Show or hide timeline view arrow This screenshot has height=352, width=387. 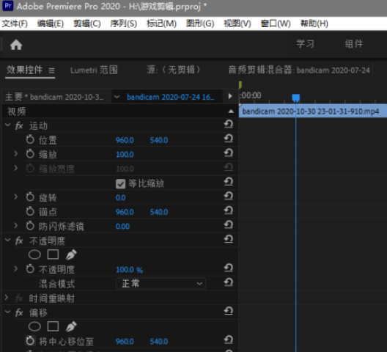230,96
